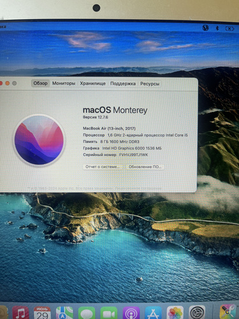
Task: Launch the Photos app from the Dock
Action: pos(175,313)
